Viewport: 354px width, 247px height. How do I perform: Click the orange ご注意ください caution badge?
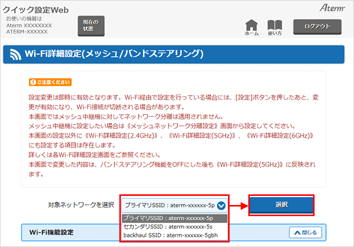(x=50, y=82)
